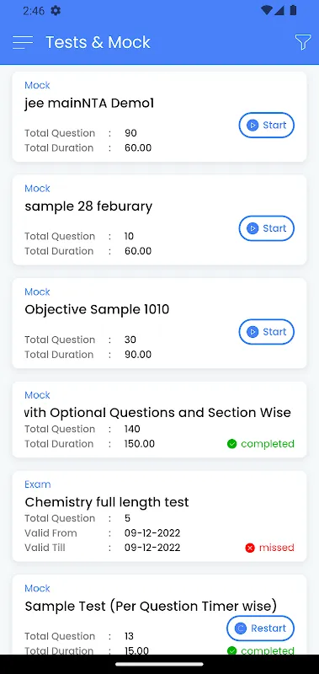Tap the missed status label
Viewport: 319px width, 674px height.
277,548
